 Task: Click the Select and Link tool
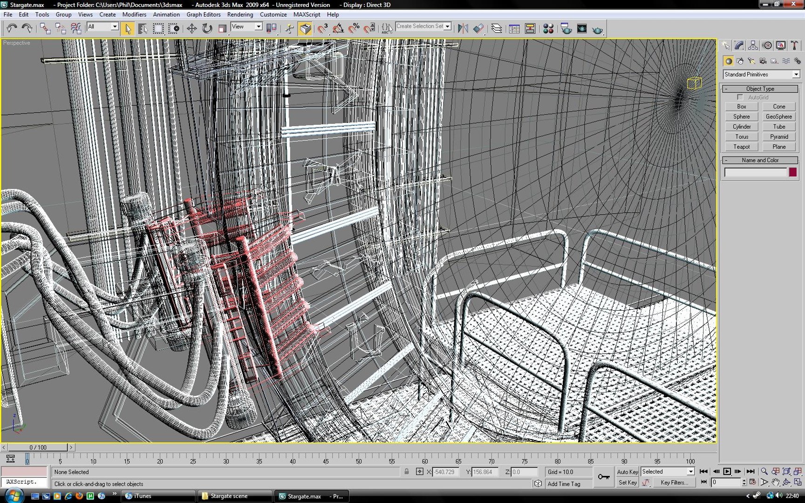45,28
